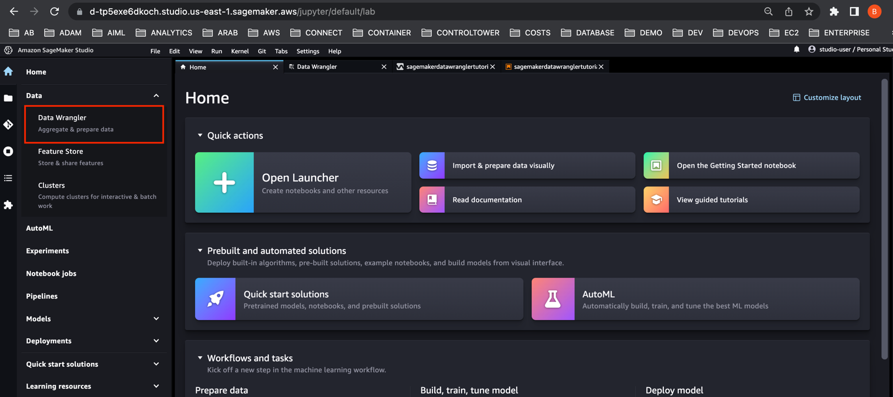The height and width of the screenshot is (397, 893).
Task: Click the Customize layout icon
Action: tap(796, 97)
